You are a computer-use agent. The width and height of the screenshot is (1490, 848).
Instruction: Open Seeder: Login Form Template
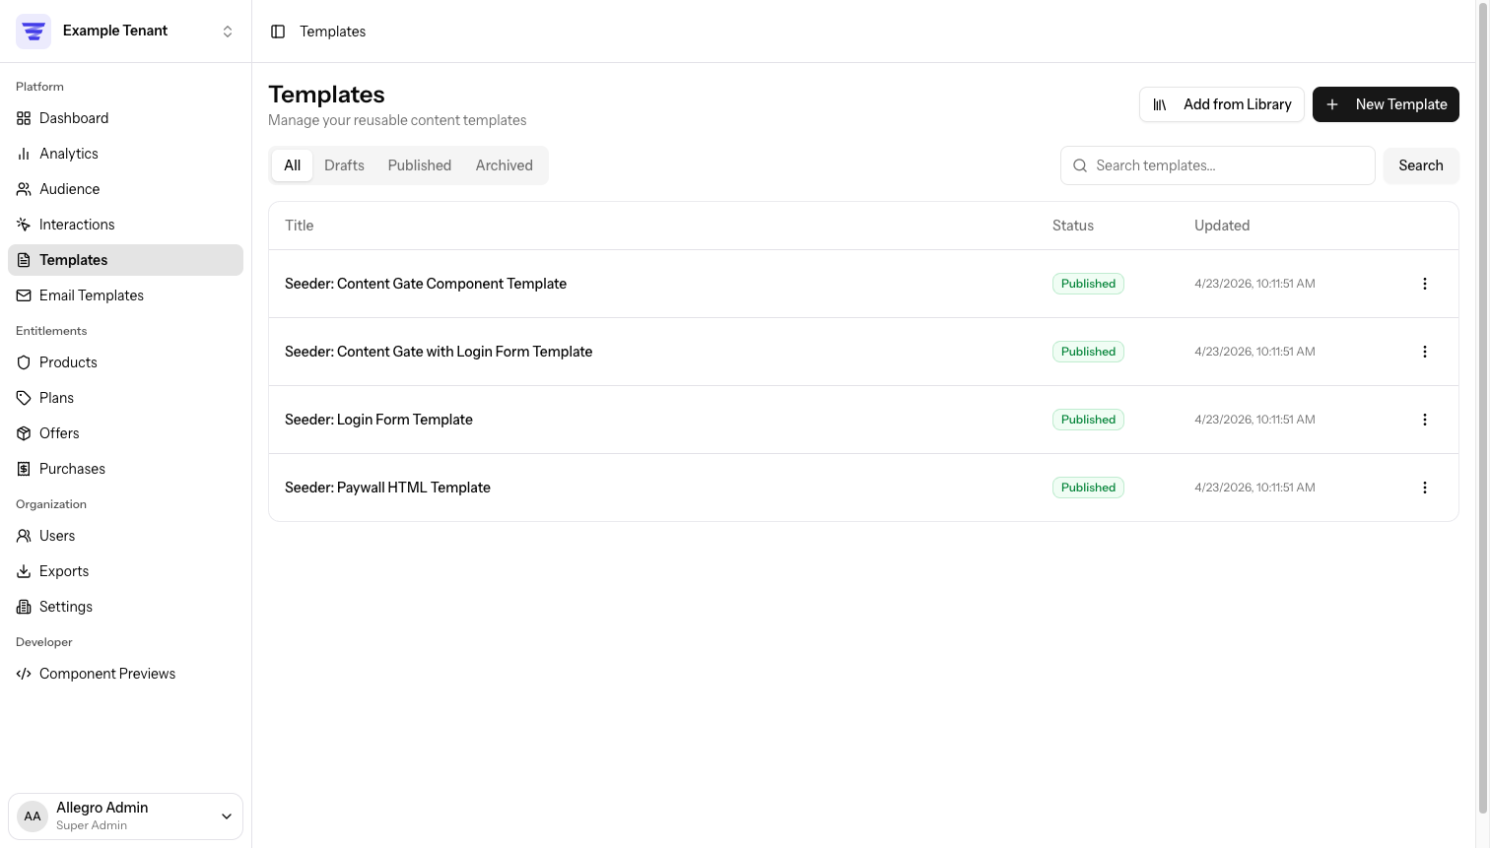378,420
